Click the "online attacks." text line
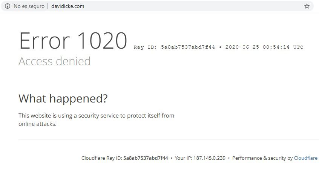 pos(37,124)
